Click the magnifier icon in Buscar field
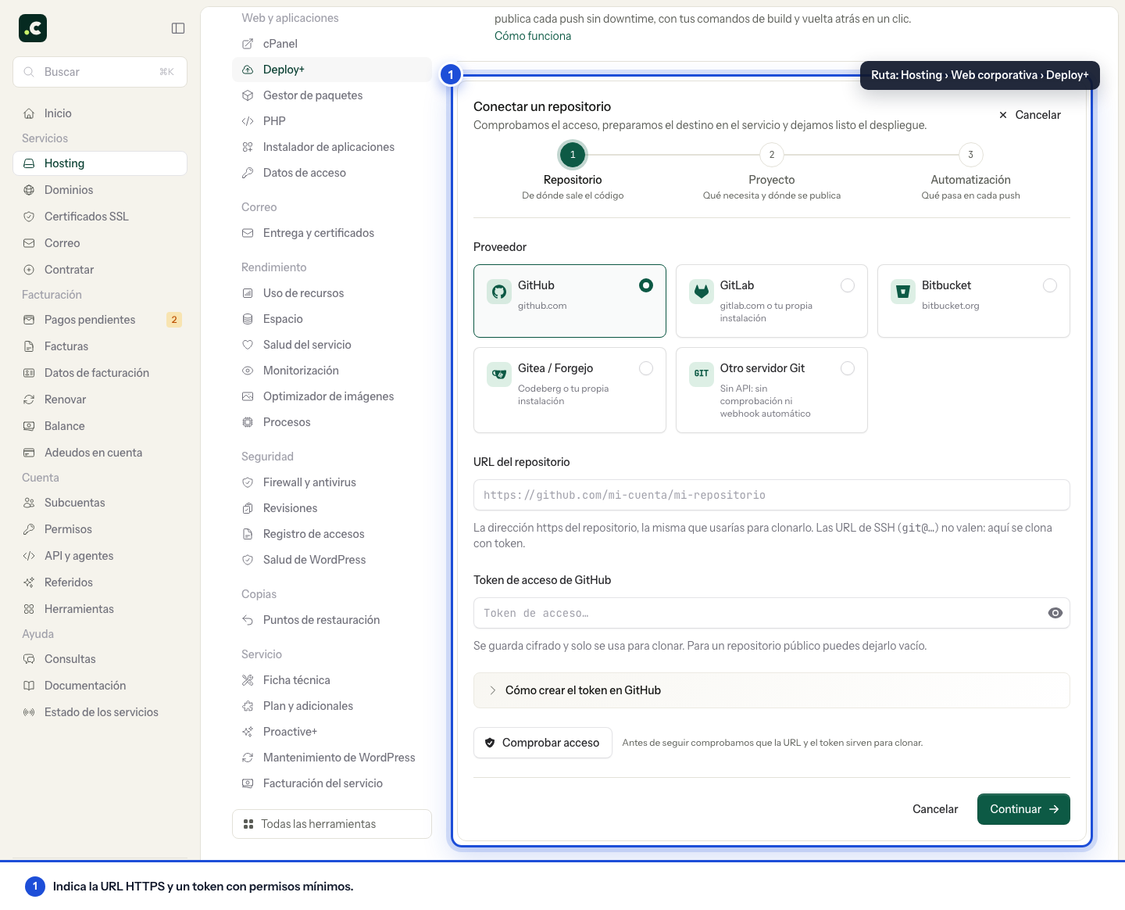The width and height of the screenshot is (1125, 910). pos(29,72)
